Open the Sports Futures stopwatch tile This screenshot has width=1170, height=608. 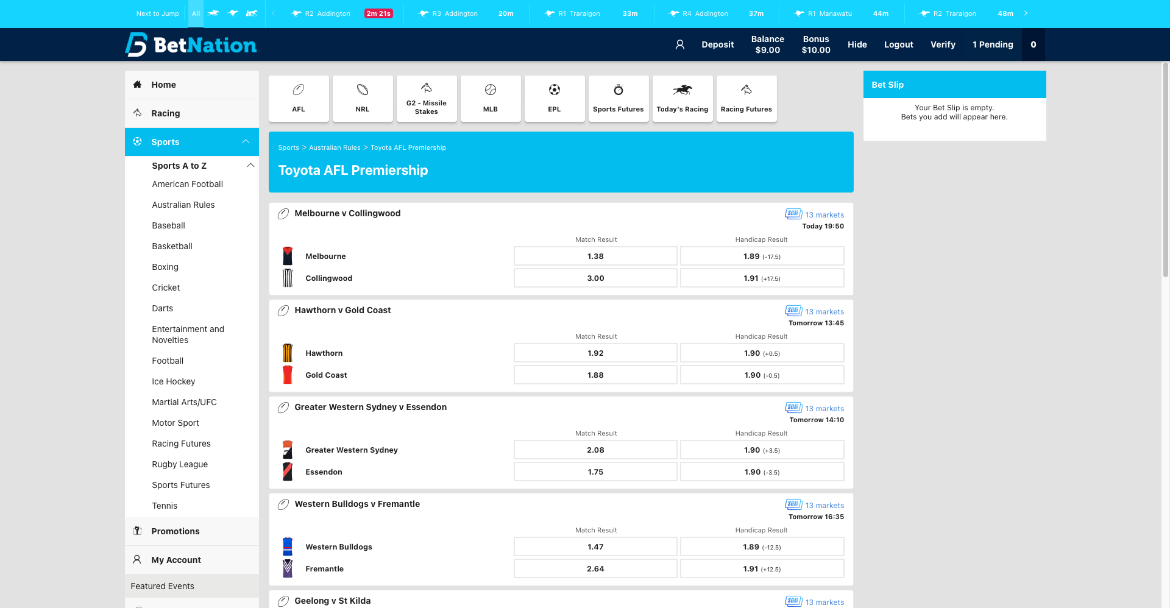[618, 99]
